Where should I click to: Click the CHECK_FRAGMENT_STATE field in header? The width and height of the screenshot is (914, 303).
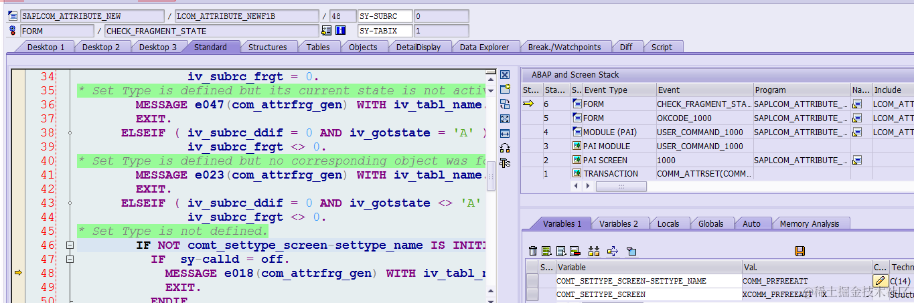tap(212, 31)
